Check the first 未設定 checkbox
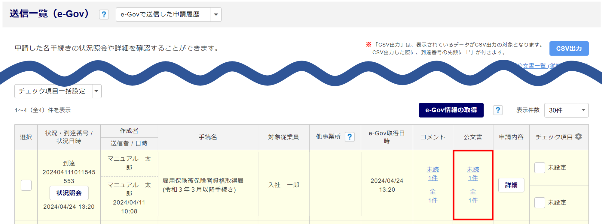The image size is (602, 224). (539, 168)
